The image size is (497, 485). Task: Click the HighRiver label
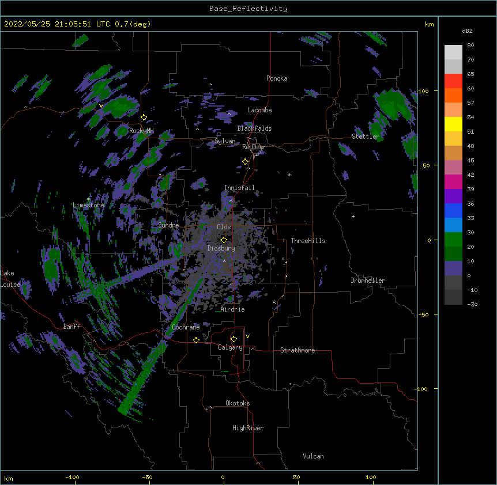(x=248, y=428)
